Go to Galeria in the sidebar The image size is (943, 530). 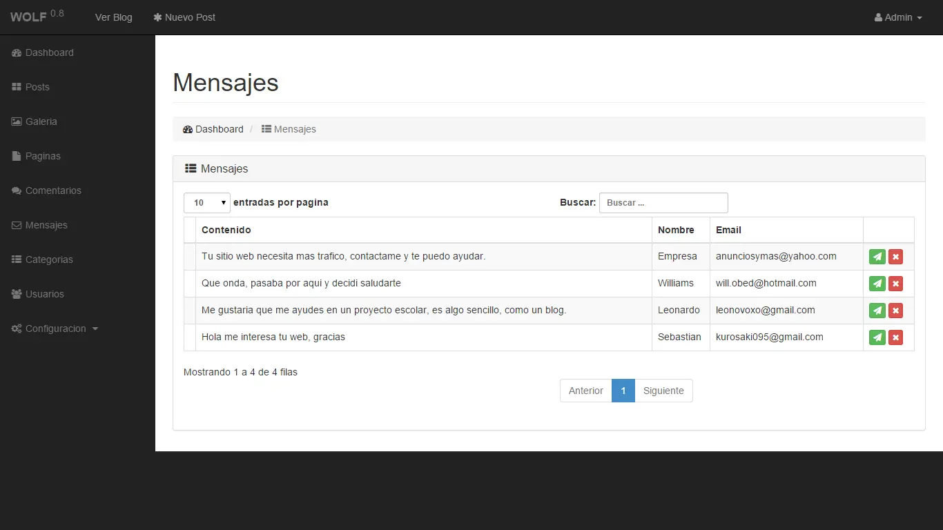click(41, 121)
